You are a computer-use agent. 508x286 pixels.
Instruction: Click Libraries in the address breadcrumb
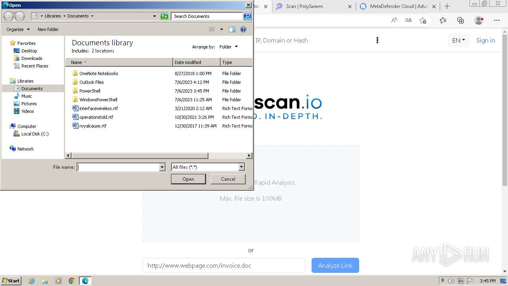click(x=53, y=16)
